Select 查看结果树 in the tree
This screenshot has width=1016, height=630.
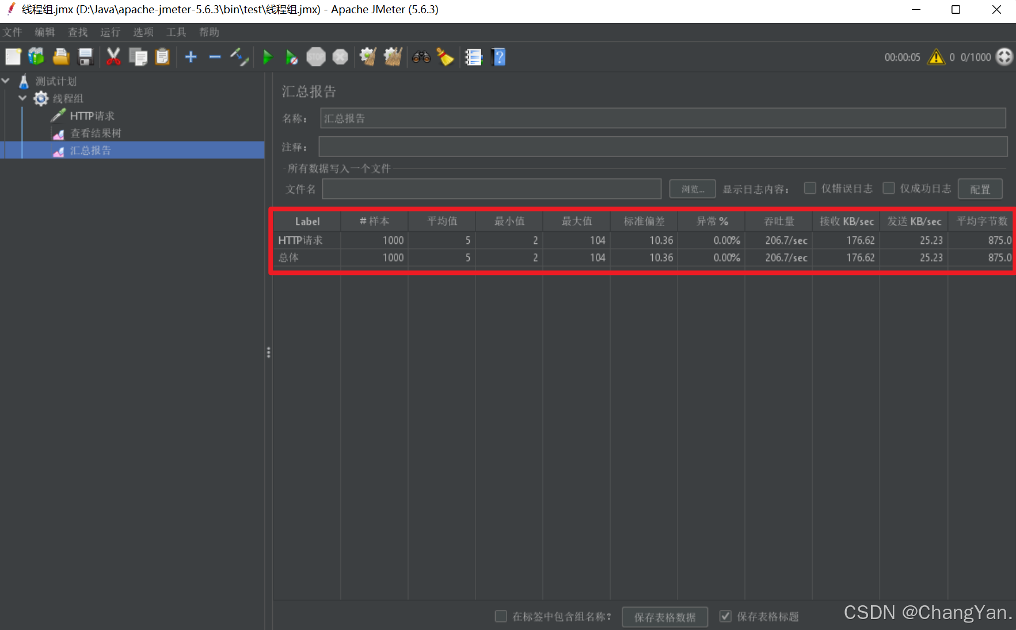(x=96, y=133)
